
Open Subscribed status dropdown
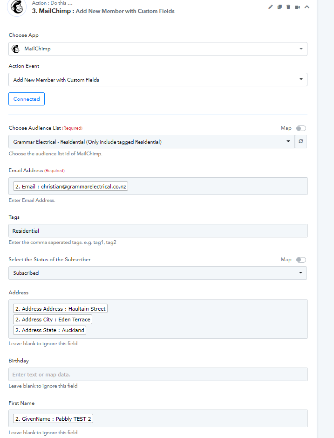(x=157, y=273)
